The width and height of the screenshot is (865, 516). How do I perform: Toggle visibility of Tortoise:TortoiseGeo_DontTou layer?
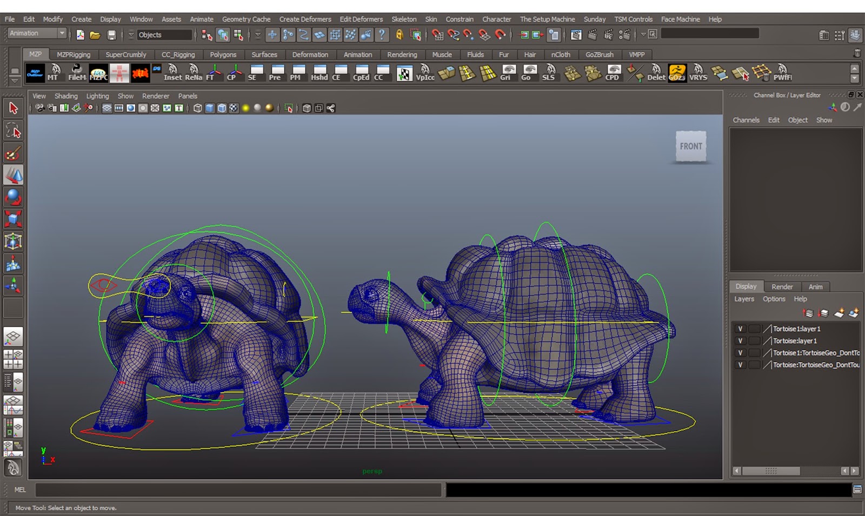(x=740, y=365)
